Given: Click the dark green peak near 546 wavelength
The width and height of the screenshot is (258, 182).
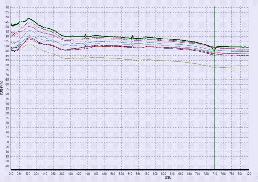Looking at the screenshot, I should click(132, 36).
